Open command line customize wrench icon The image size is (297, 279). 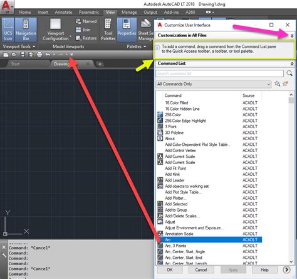[x=4, y=254]
